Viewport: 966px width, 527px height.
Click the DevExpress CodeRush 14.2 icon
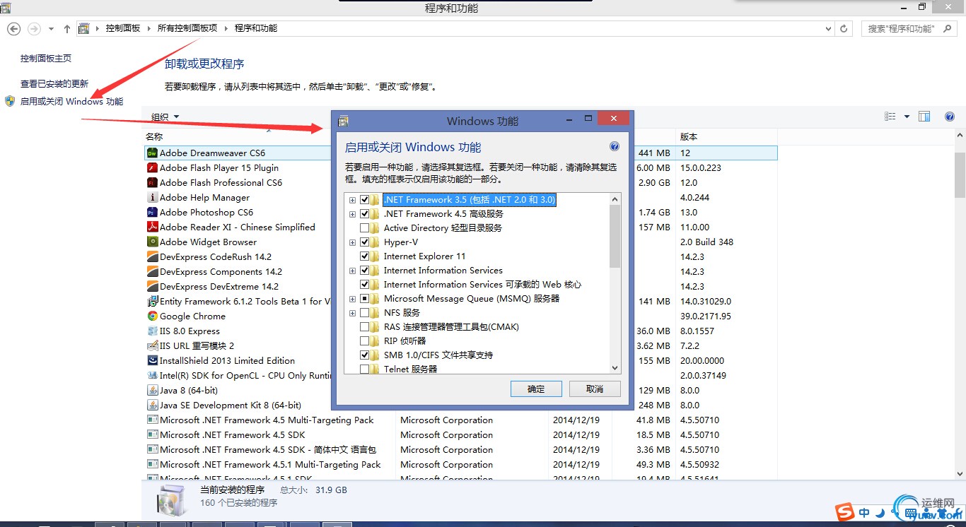pyautogui.click(x=152, y=256)
